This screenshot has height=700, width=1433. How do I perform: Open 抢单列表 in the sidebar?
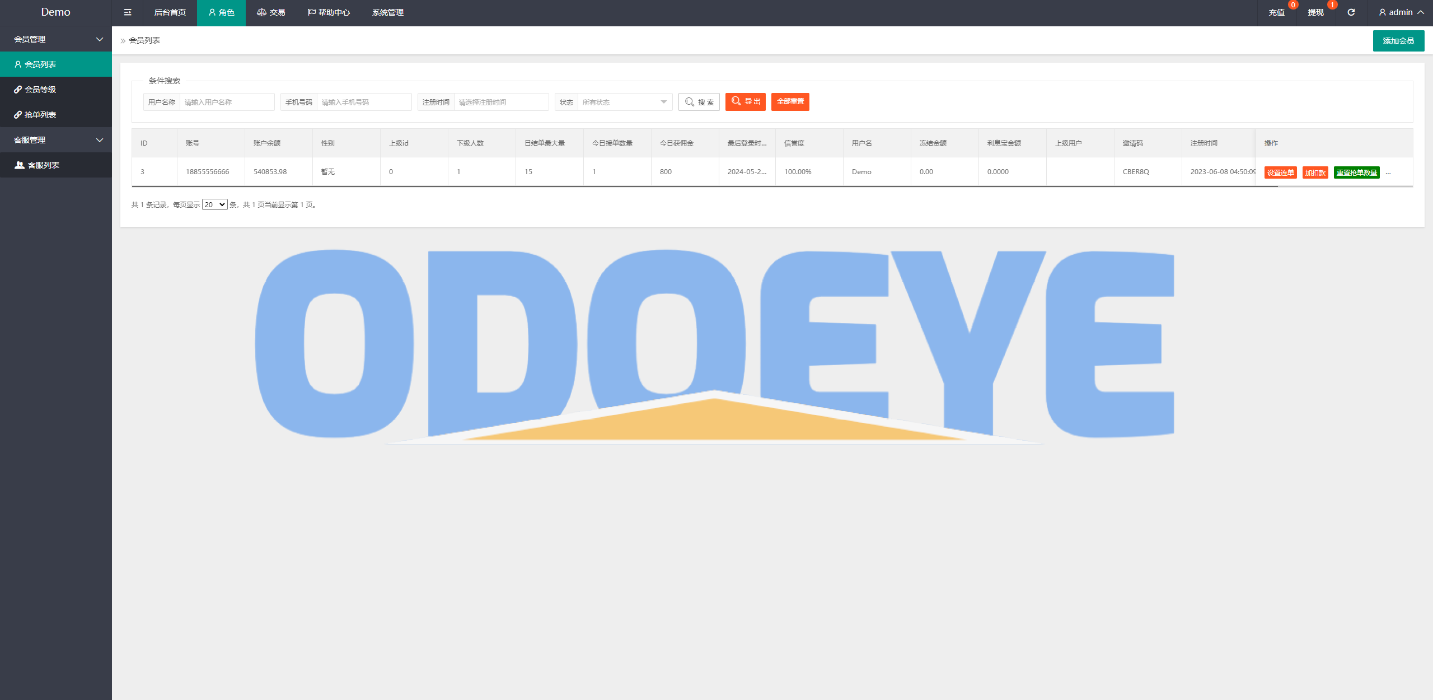[x=56, y=115]
